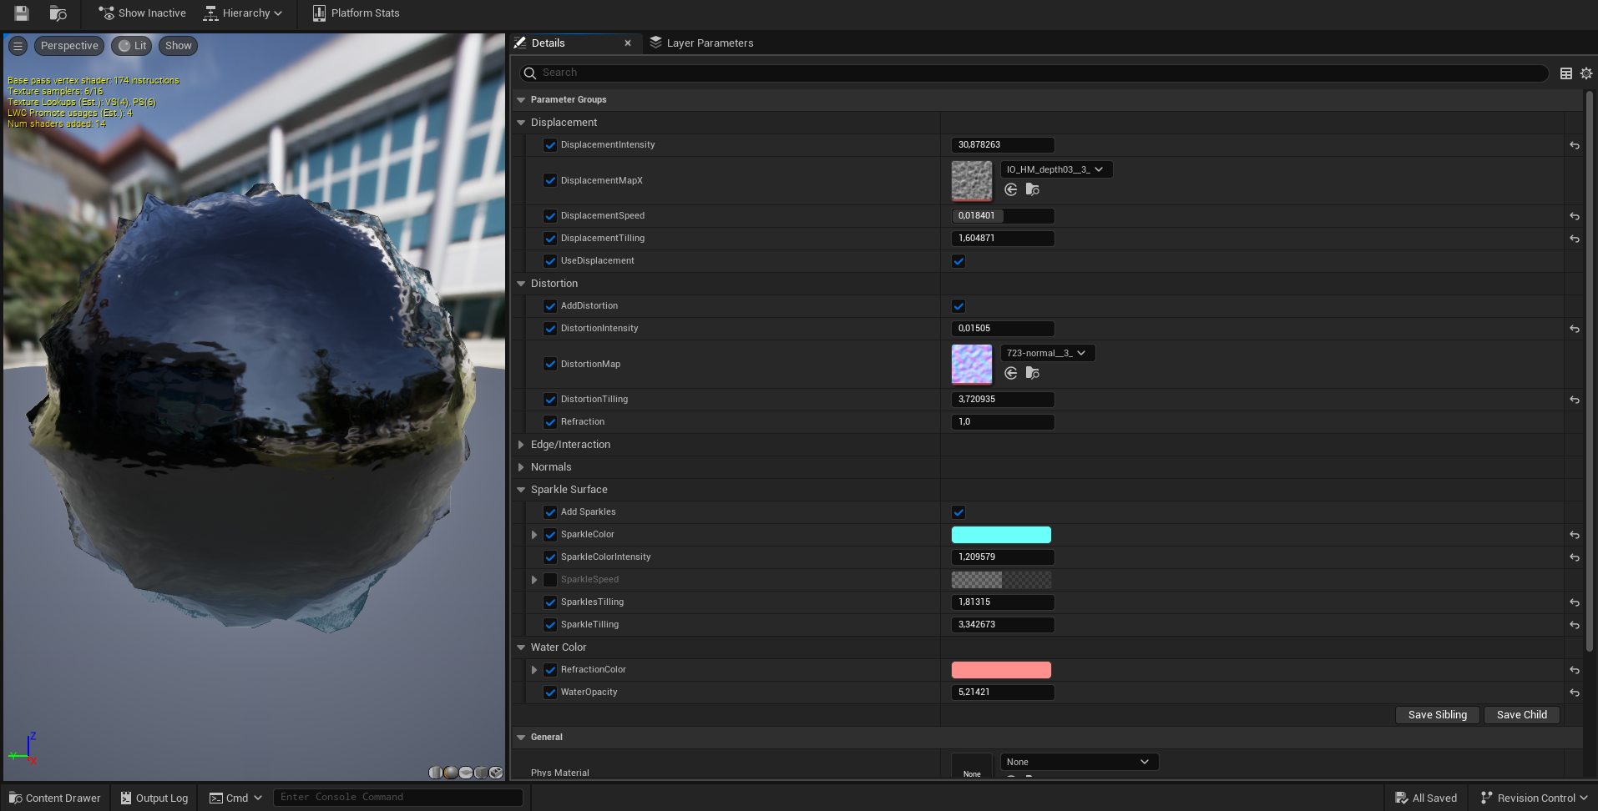Click the Save asset icon
This screenshot has width=1598, height=811.
(x=22, y=13)
